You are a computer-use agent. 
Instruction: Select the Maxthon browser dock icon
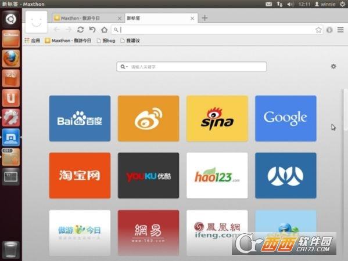[x=10, y=137]
